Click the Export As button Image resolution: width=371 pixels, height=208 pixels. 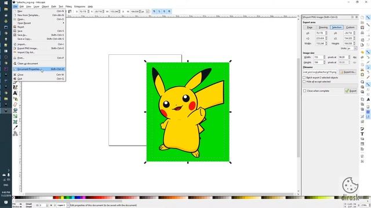[348, 72]
